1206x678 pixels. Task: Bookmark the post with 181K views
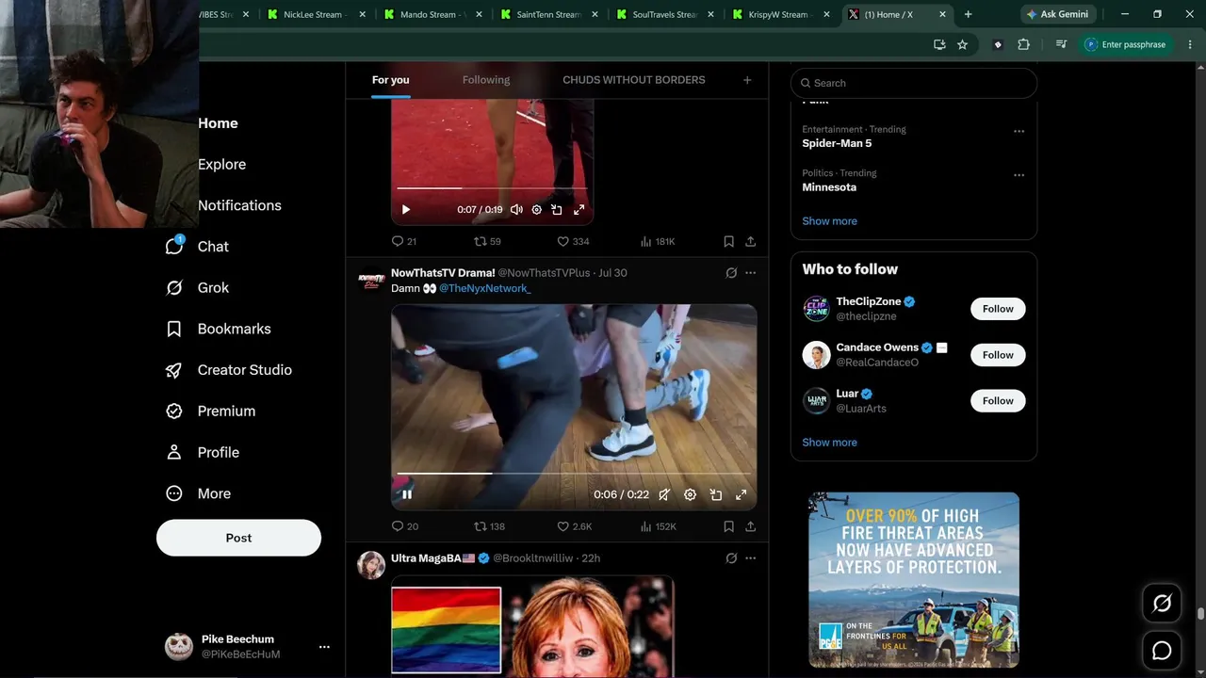(728, 242)
